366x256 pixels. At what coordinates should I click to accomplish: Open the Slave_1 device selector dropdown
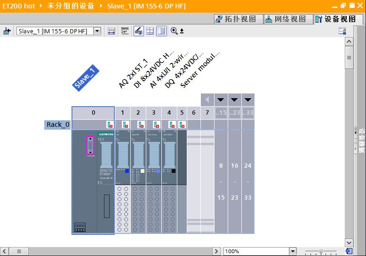click(97, 31)
